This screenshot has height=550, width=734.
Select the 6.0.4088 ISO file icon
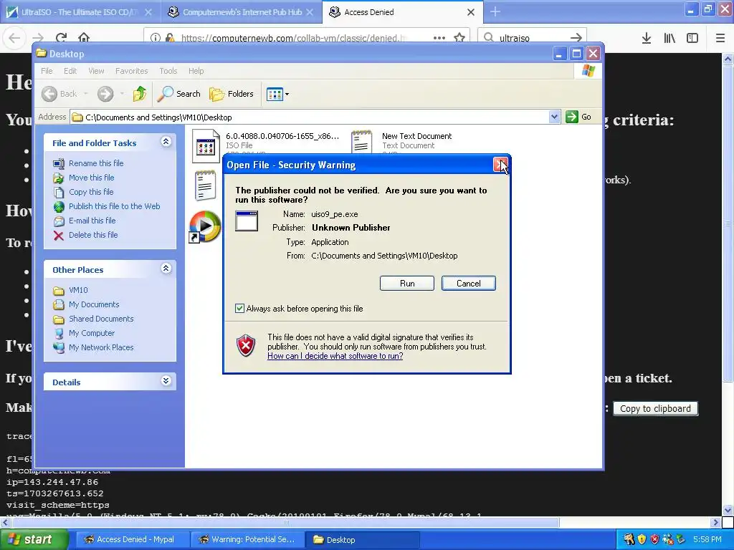[206, 145]
